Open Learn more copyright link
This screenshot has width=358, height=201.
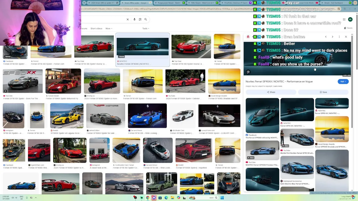point(278,86)
